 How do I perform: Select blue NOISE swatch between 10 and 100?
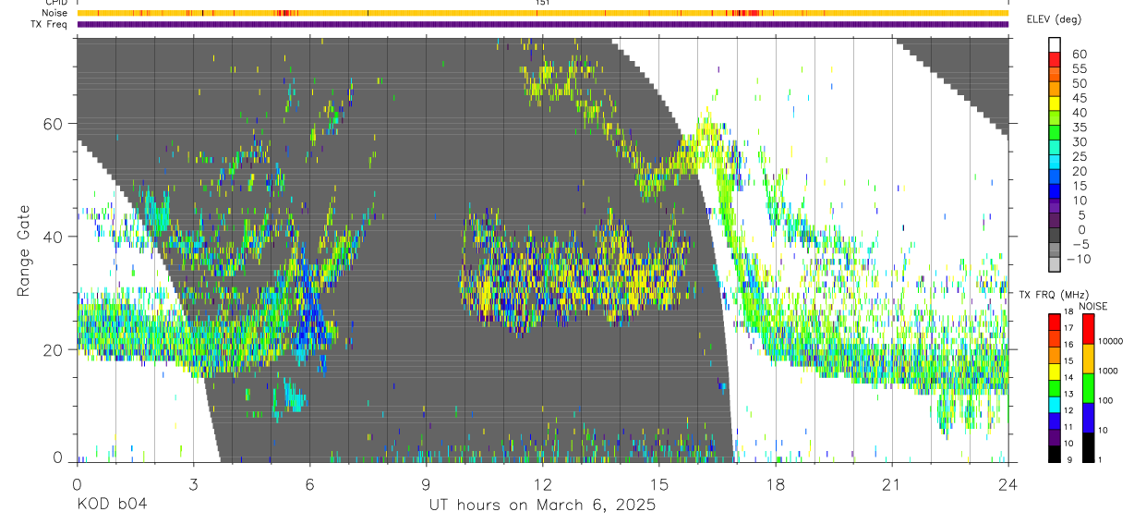point(1088,416)
